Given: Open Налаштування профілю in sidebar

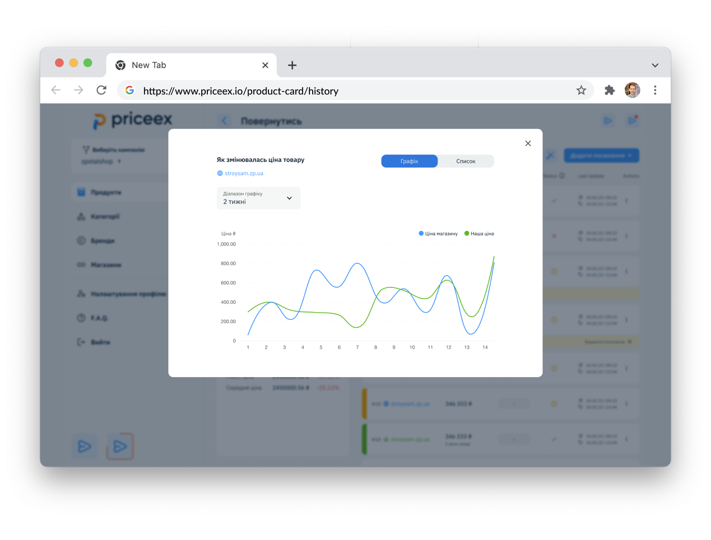Looking at the screenshot, I should click(122, 294).
